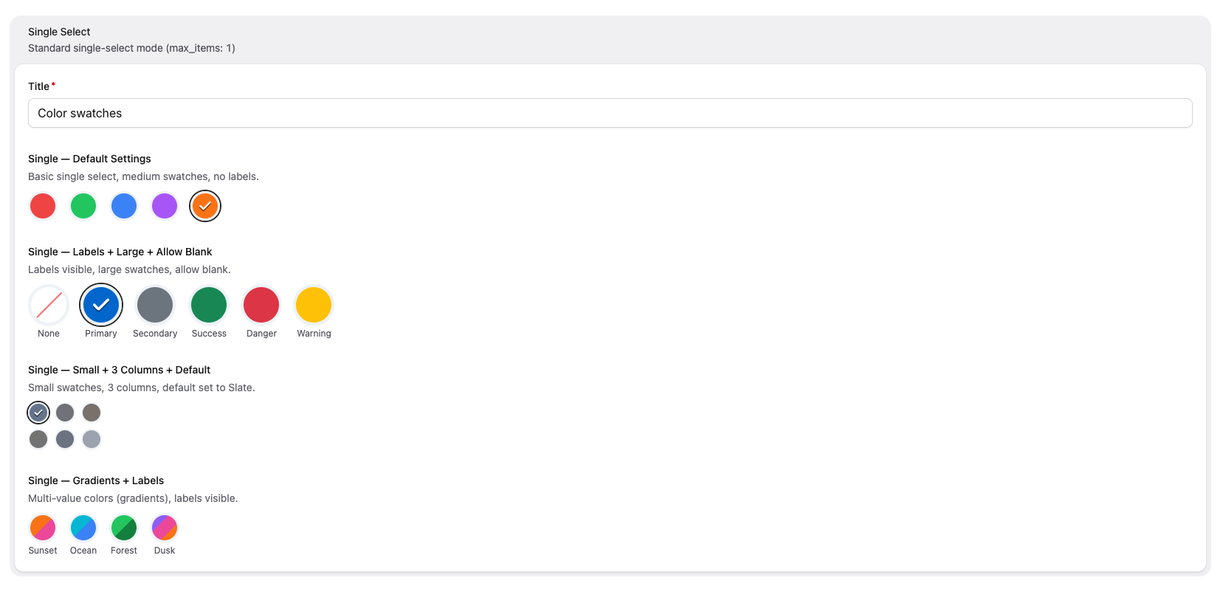The image size is (1223, 589).
Task: Pick the Forest gradient swatch
Action: pyautogui.click(x=124, y=528)
